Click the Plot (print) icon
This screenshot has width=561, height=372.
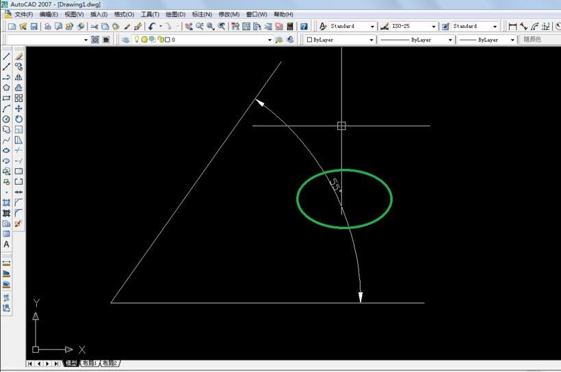48,27
